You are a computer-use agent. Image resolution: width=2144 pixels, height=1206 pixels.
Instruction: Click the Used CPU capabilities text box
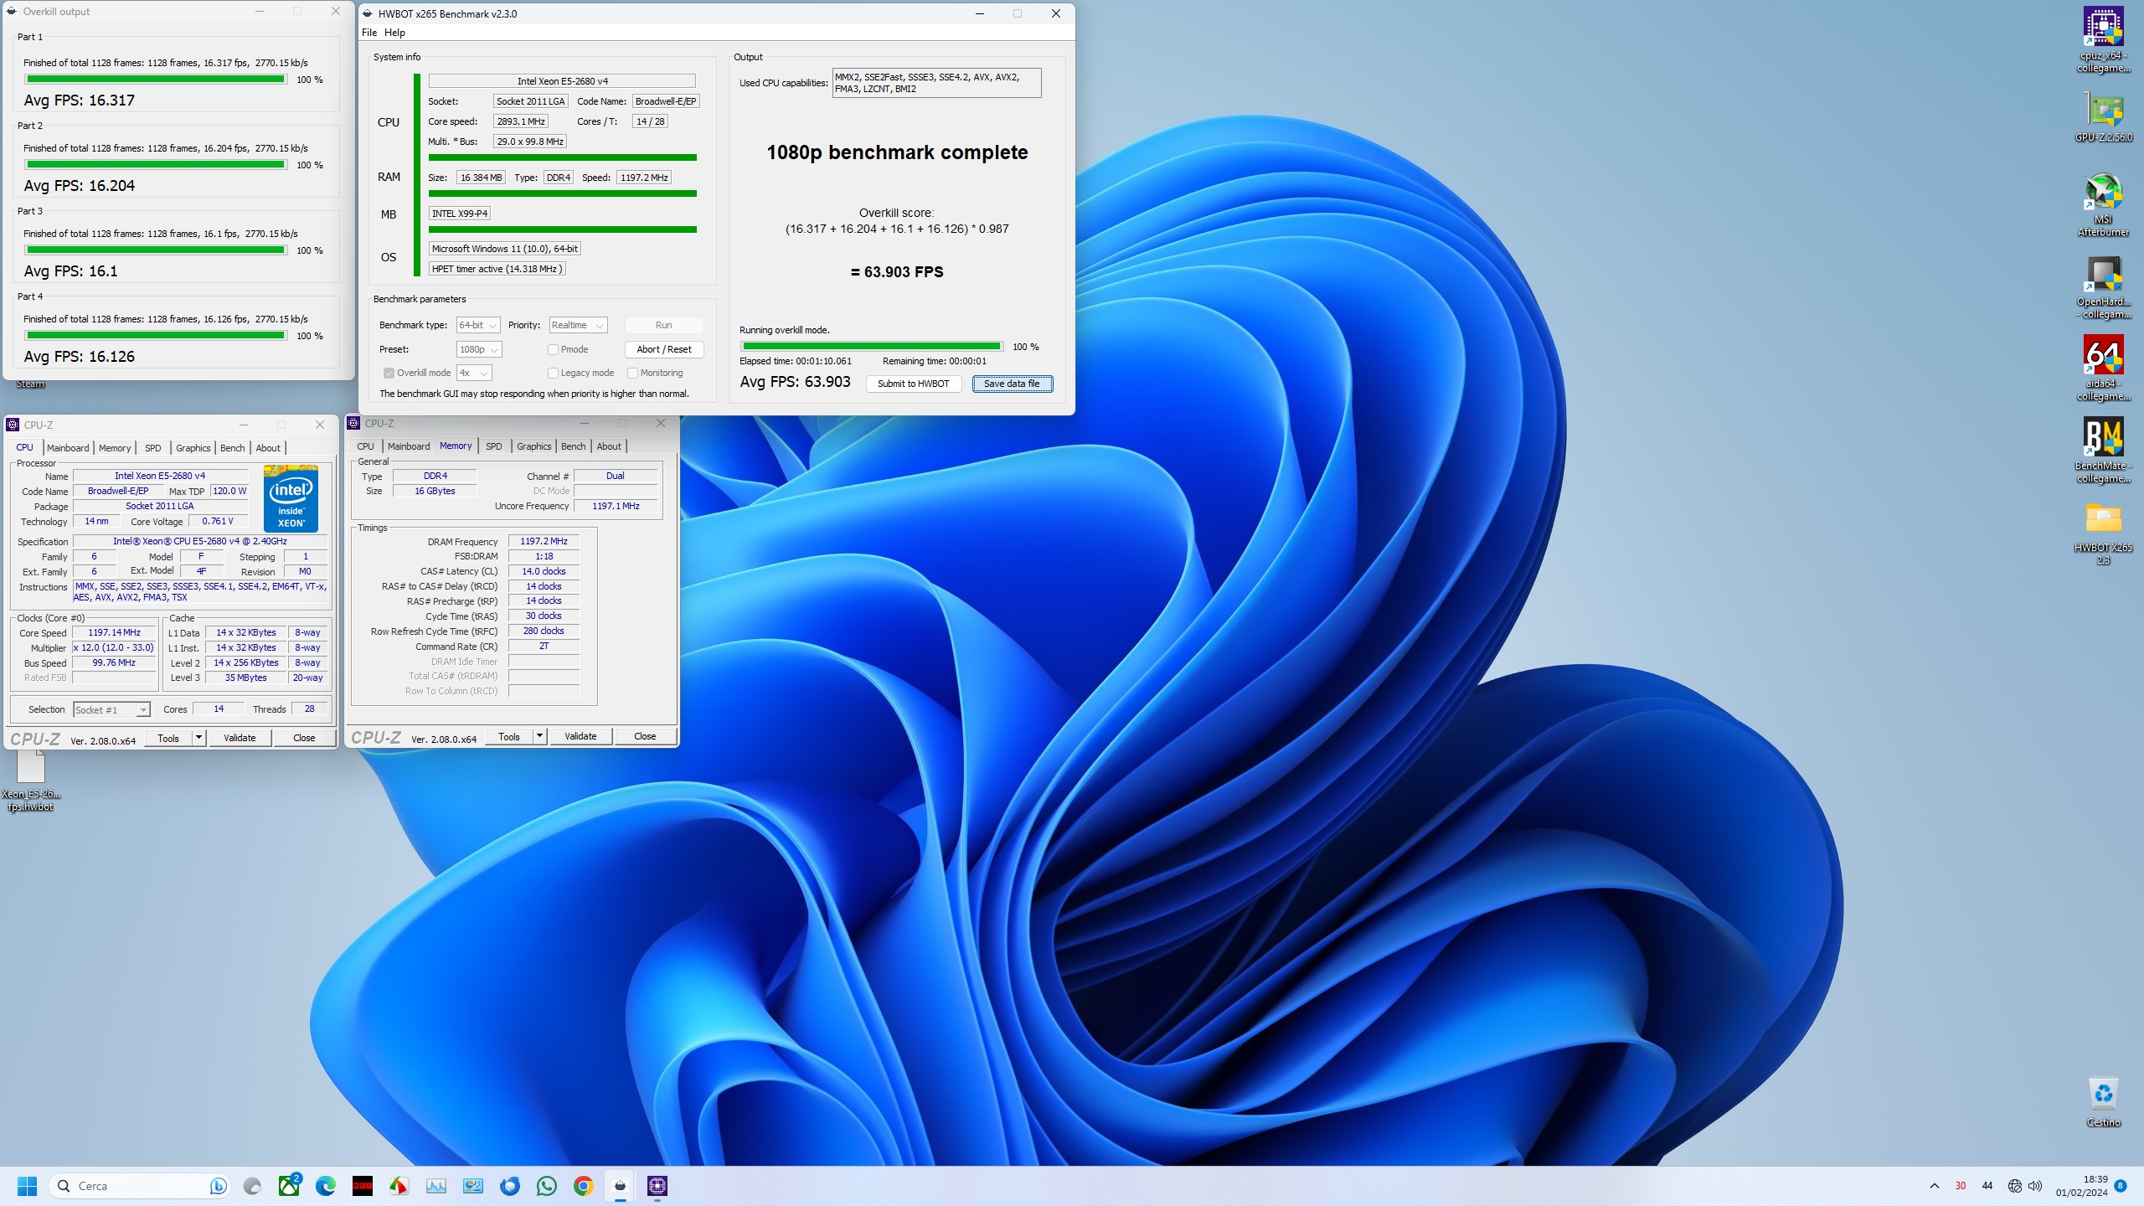click(936, 83)
